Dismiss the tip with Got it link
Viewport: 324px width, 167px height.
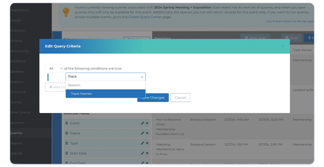pyautogui.click(x=290, y=21)
